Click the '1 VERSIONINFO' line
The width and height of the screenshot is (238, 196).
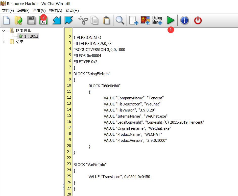87,37
